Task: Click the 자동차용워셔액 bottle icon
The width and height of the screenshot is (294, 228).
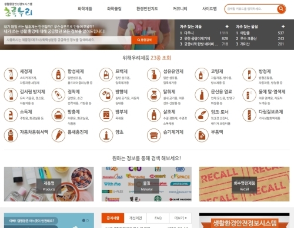Action: tap(11, 136)
